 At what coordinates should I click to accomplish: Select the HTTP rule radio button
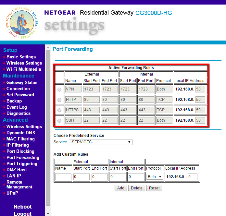pyautogui.click(x=59, y=100)
